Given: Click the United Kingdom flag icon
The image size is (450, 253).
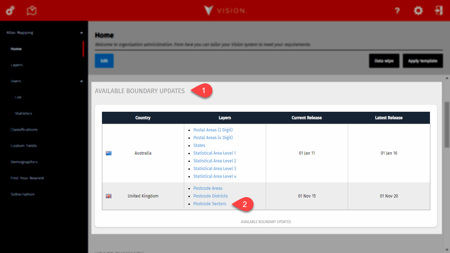Looking at the screenshot, I should 109,196.
